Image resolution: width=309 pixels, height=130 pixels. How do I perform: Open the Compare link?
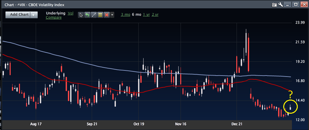coord(54,17)
